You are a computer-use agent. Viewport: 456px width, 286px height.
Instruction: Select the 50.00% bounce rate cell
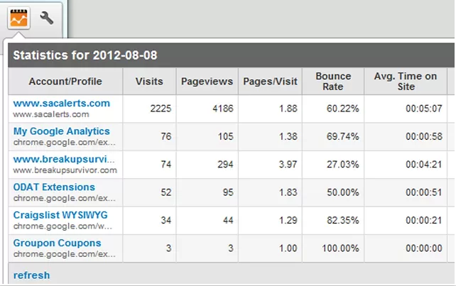pos(342,192)
